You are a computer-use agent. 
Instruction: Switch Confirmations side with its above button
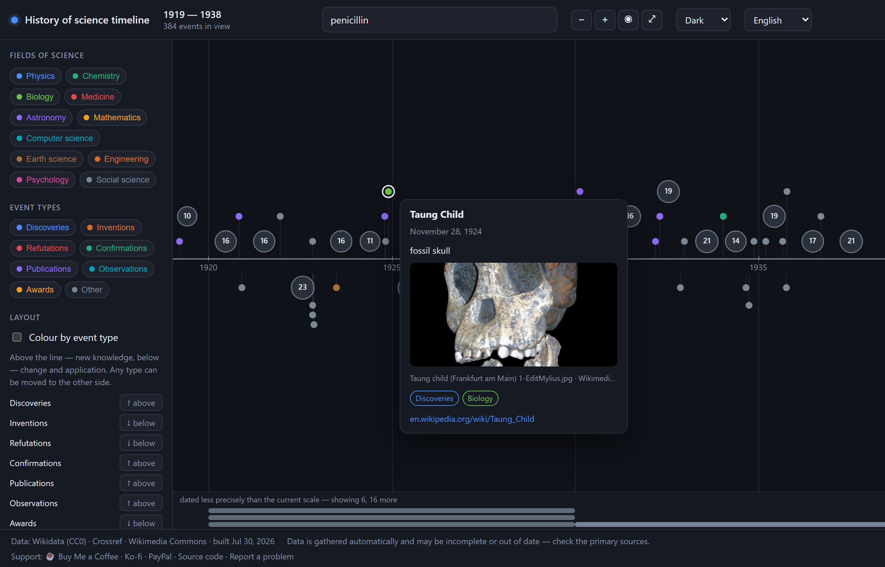141,463
